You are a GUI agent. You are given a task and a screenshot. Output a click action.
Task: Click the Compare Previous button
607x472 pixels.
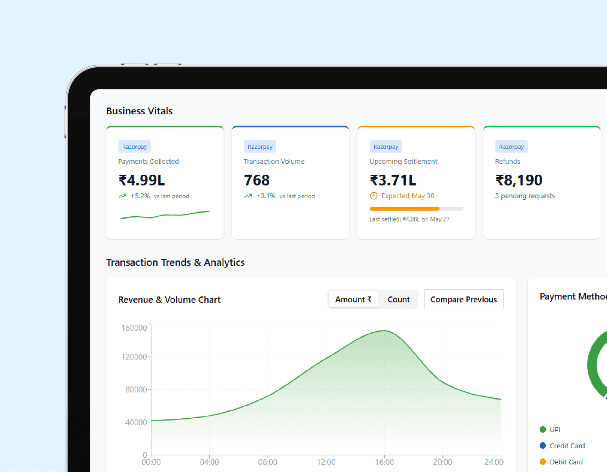pos(463,300)
